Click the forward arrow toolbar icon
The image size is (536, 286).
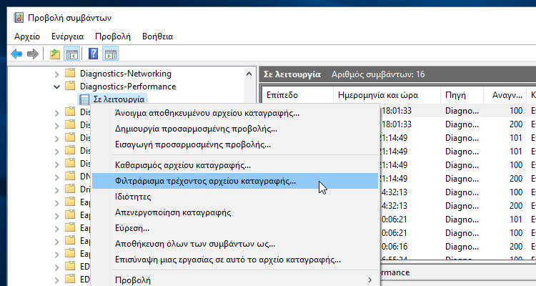(x=32, y=54)
